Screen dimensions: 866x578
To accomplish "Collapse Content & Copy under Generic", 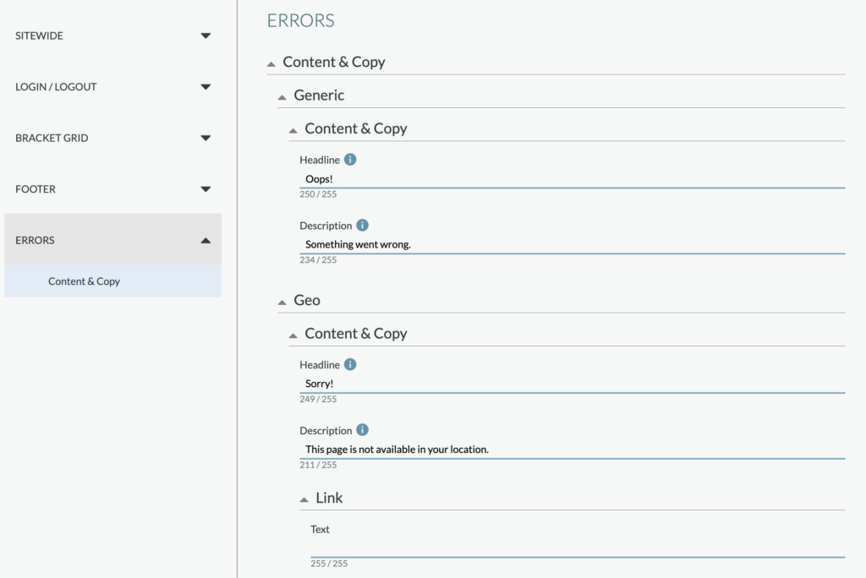I will 293,130.
